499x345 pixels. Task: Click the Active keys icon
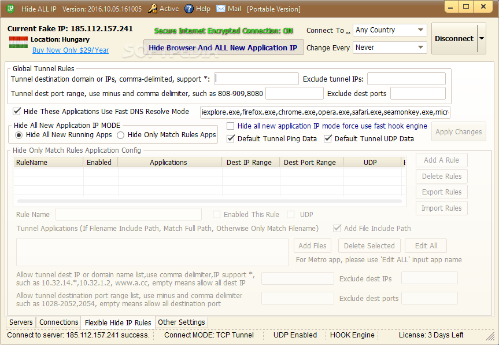[153, 9]
